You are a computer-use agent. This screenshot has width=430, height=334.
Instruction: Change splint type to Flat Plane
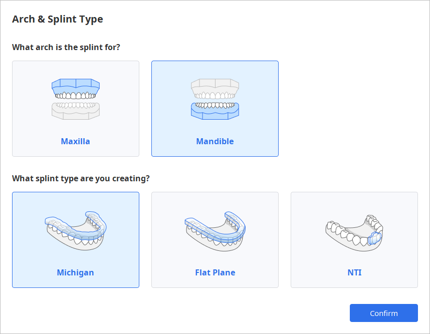[x=214, y=239]
